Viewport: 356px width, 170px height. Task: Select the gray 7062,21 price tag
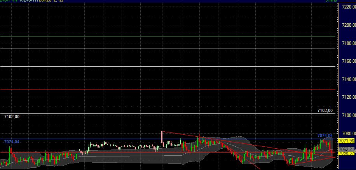(346, 149)
